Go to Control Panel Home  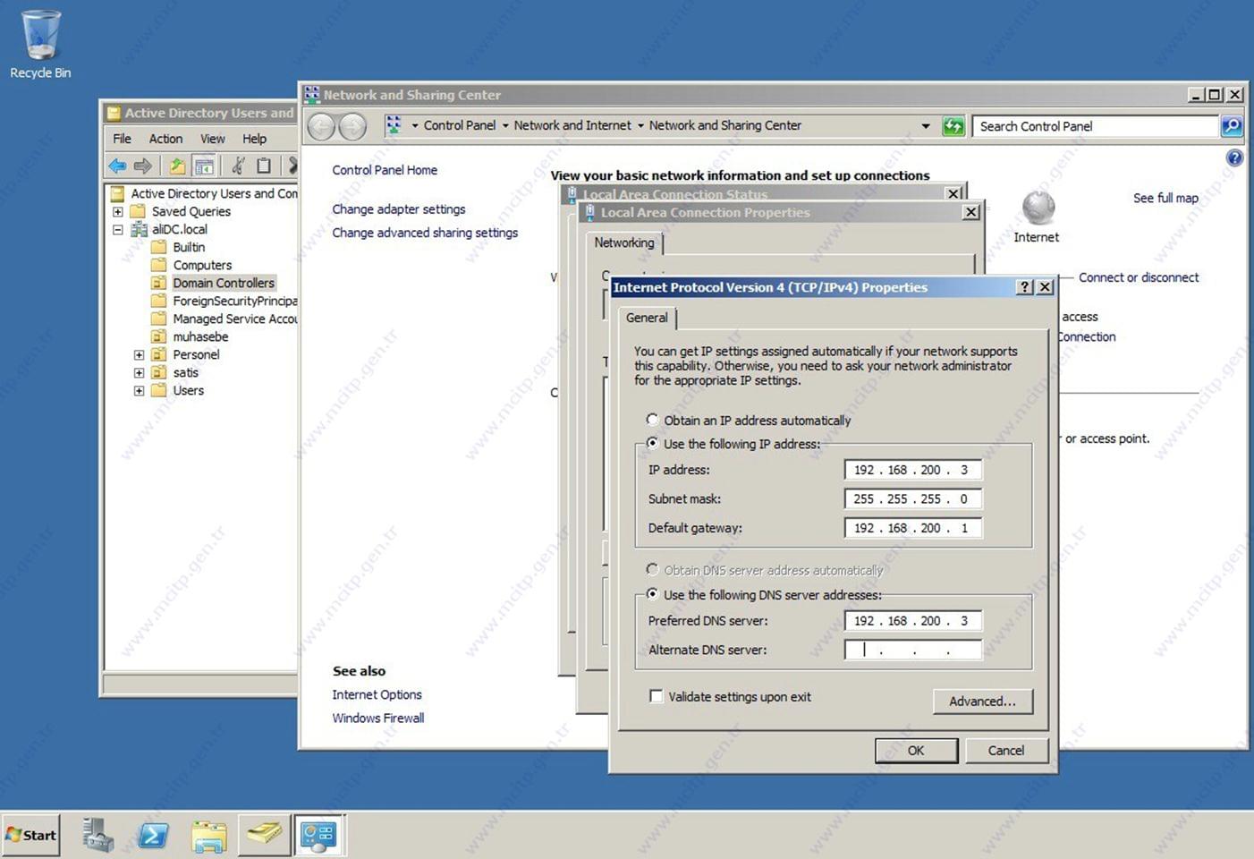[x=385, y=170]
